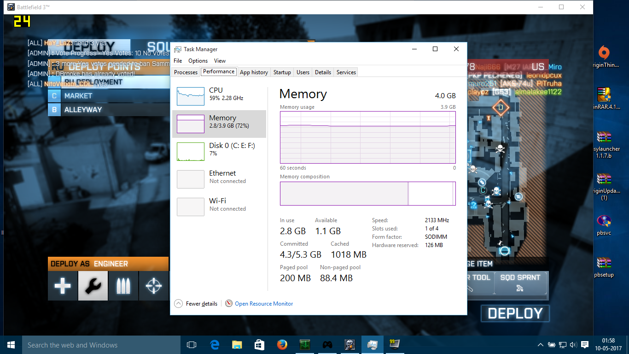Select the Wi-Fi performance entry

219,207
